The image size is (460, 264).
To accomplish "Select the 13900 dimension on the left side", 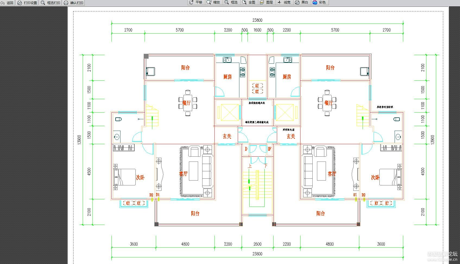I will point(79,140).
